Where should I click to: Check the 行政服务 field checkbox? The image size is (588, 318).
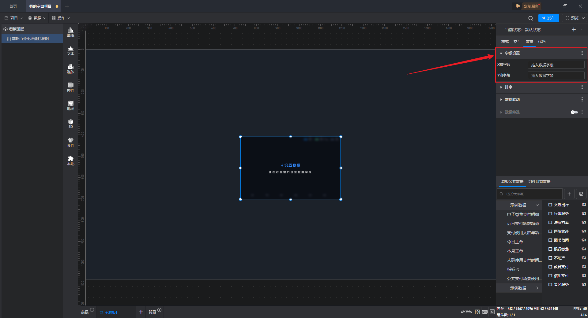tap(550, 214)
